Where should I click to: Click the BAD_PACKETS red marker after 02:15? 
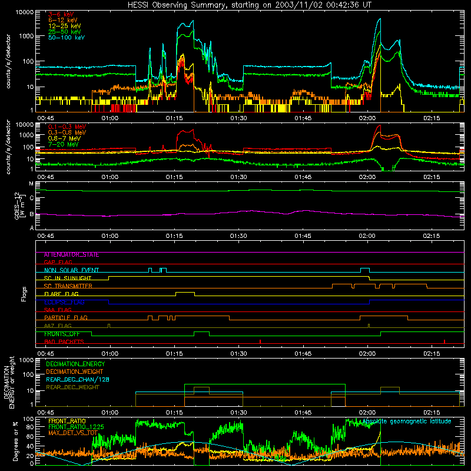coord(445,341)
